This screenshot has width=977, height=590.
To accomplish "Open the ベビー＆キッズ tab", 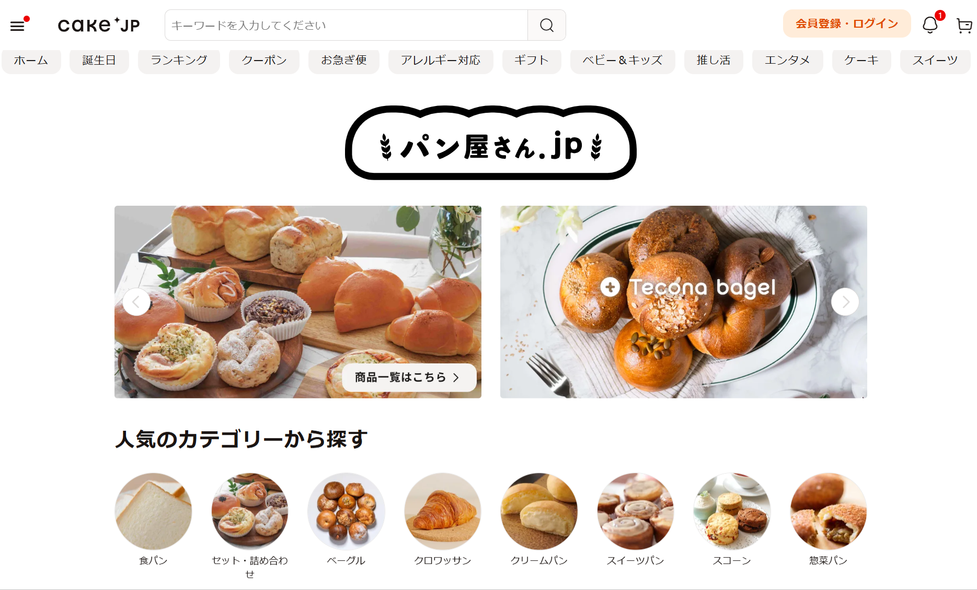I will [623, 61].
